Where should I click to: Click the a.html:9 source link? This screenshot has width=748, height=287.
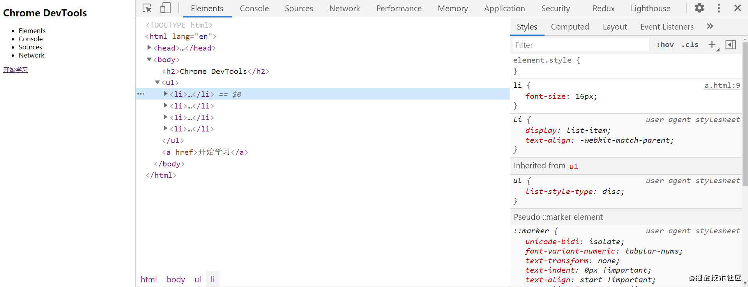pos(722,86)
